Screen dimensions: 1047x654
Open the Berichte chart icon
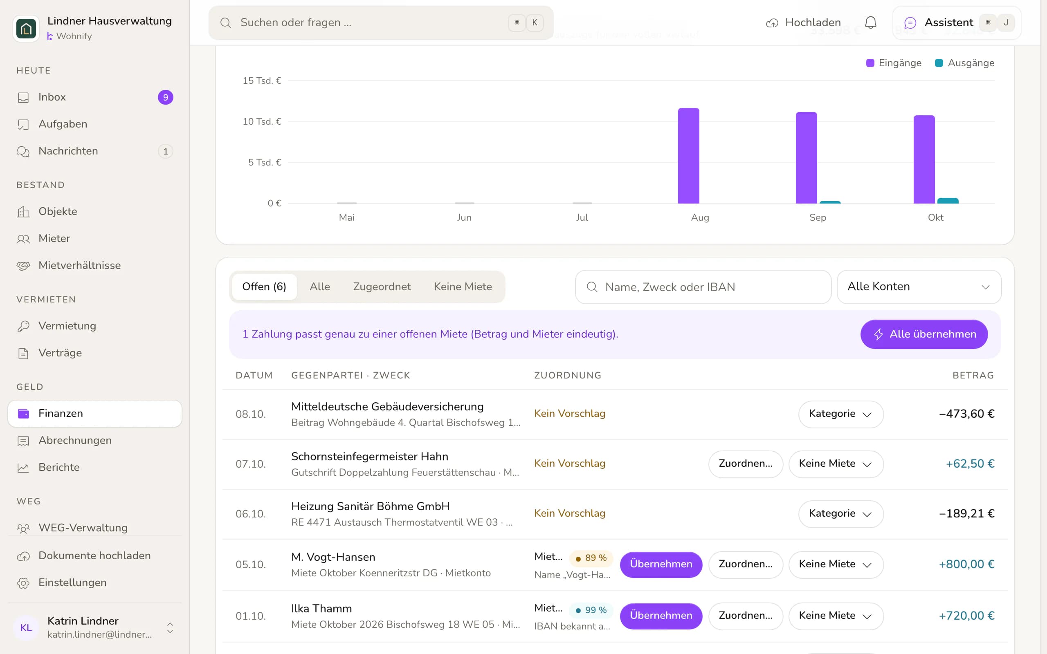(x=23, y=468)
